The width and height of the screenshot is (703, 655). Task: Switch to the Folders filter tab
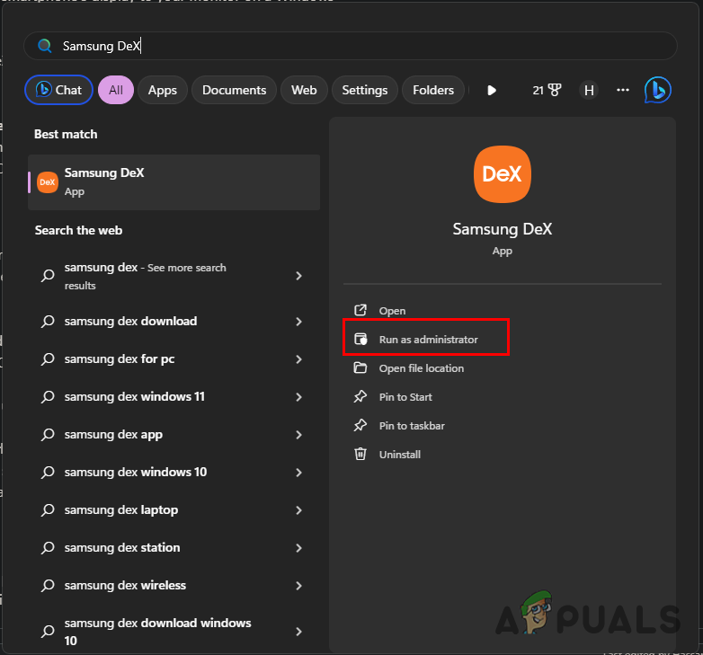pos(433,90)
